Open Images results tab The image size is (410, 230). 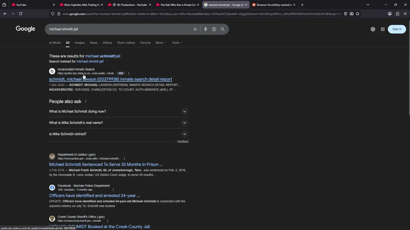[x=79, y=43]
